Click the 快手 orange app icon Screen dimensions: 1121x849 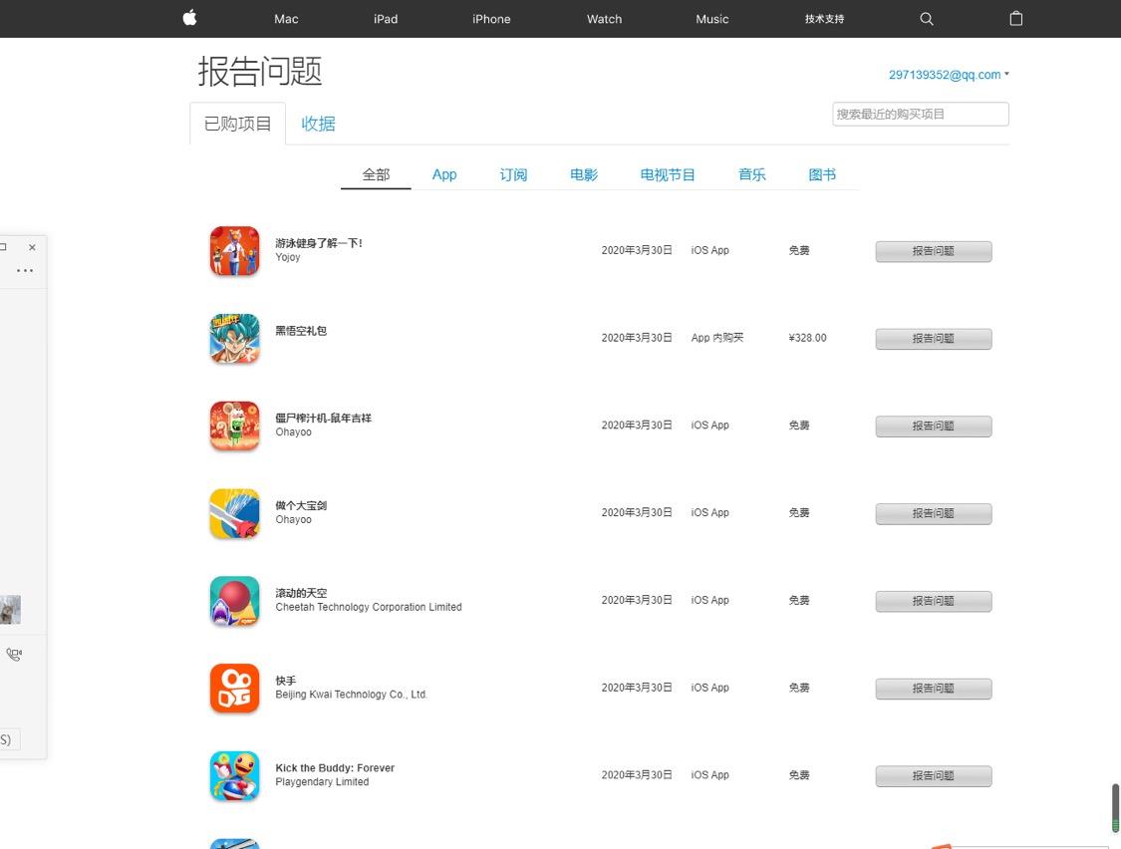click(x=234, y=689)
